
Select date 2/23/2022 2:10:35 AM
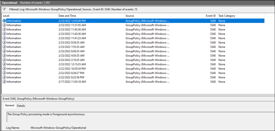(71, 60)
